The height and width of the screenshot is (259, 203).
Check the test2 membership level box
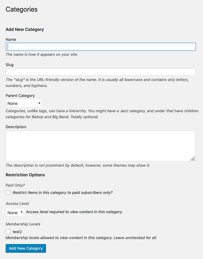pos(8,231)
